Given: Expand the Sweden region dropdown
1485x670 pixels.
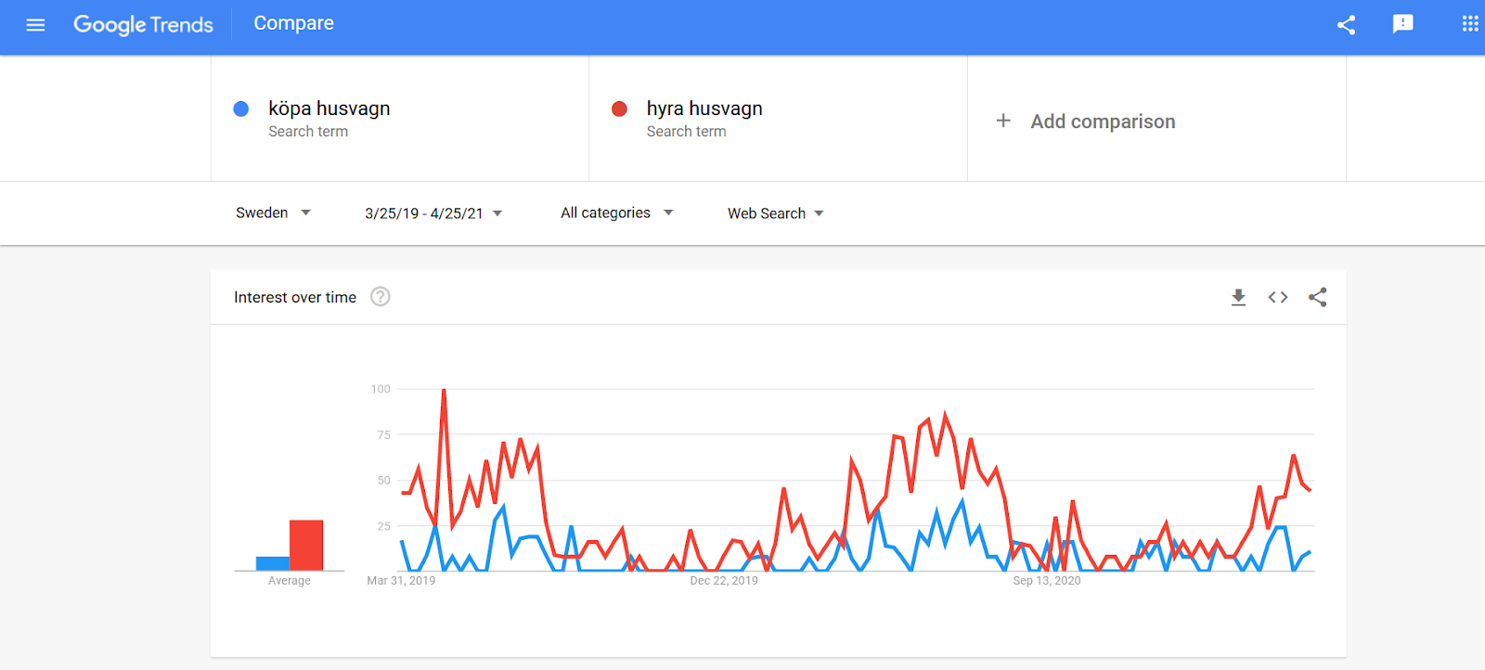Looking at the screenshot, I should (x=273, y=213).
